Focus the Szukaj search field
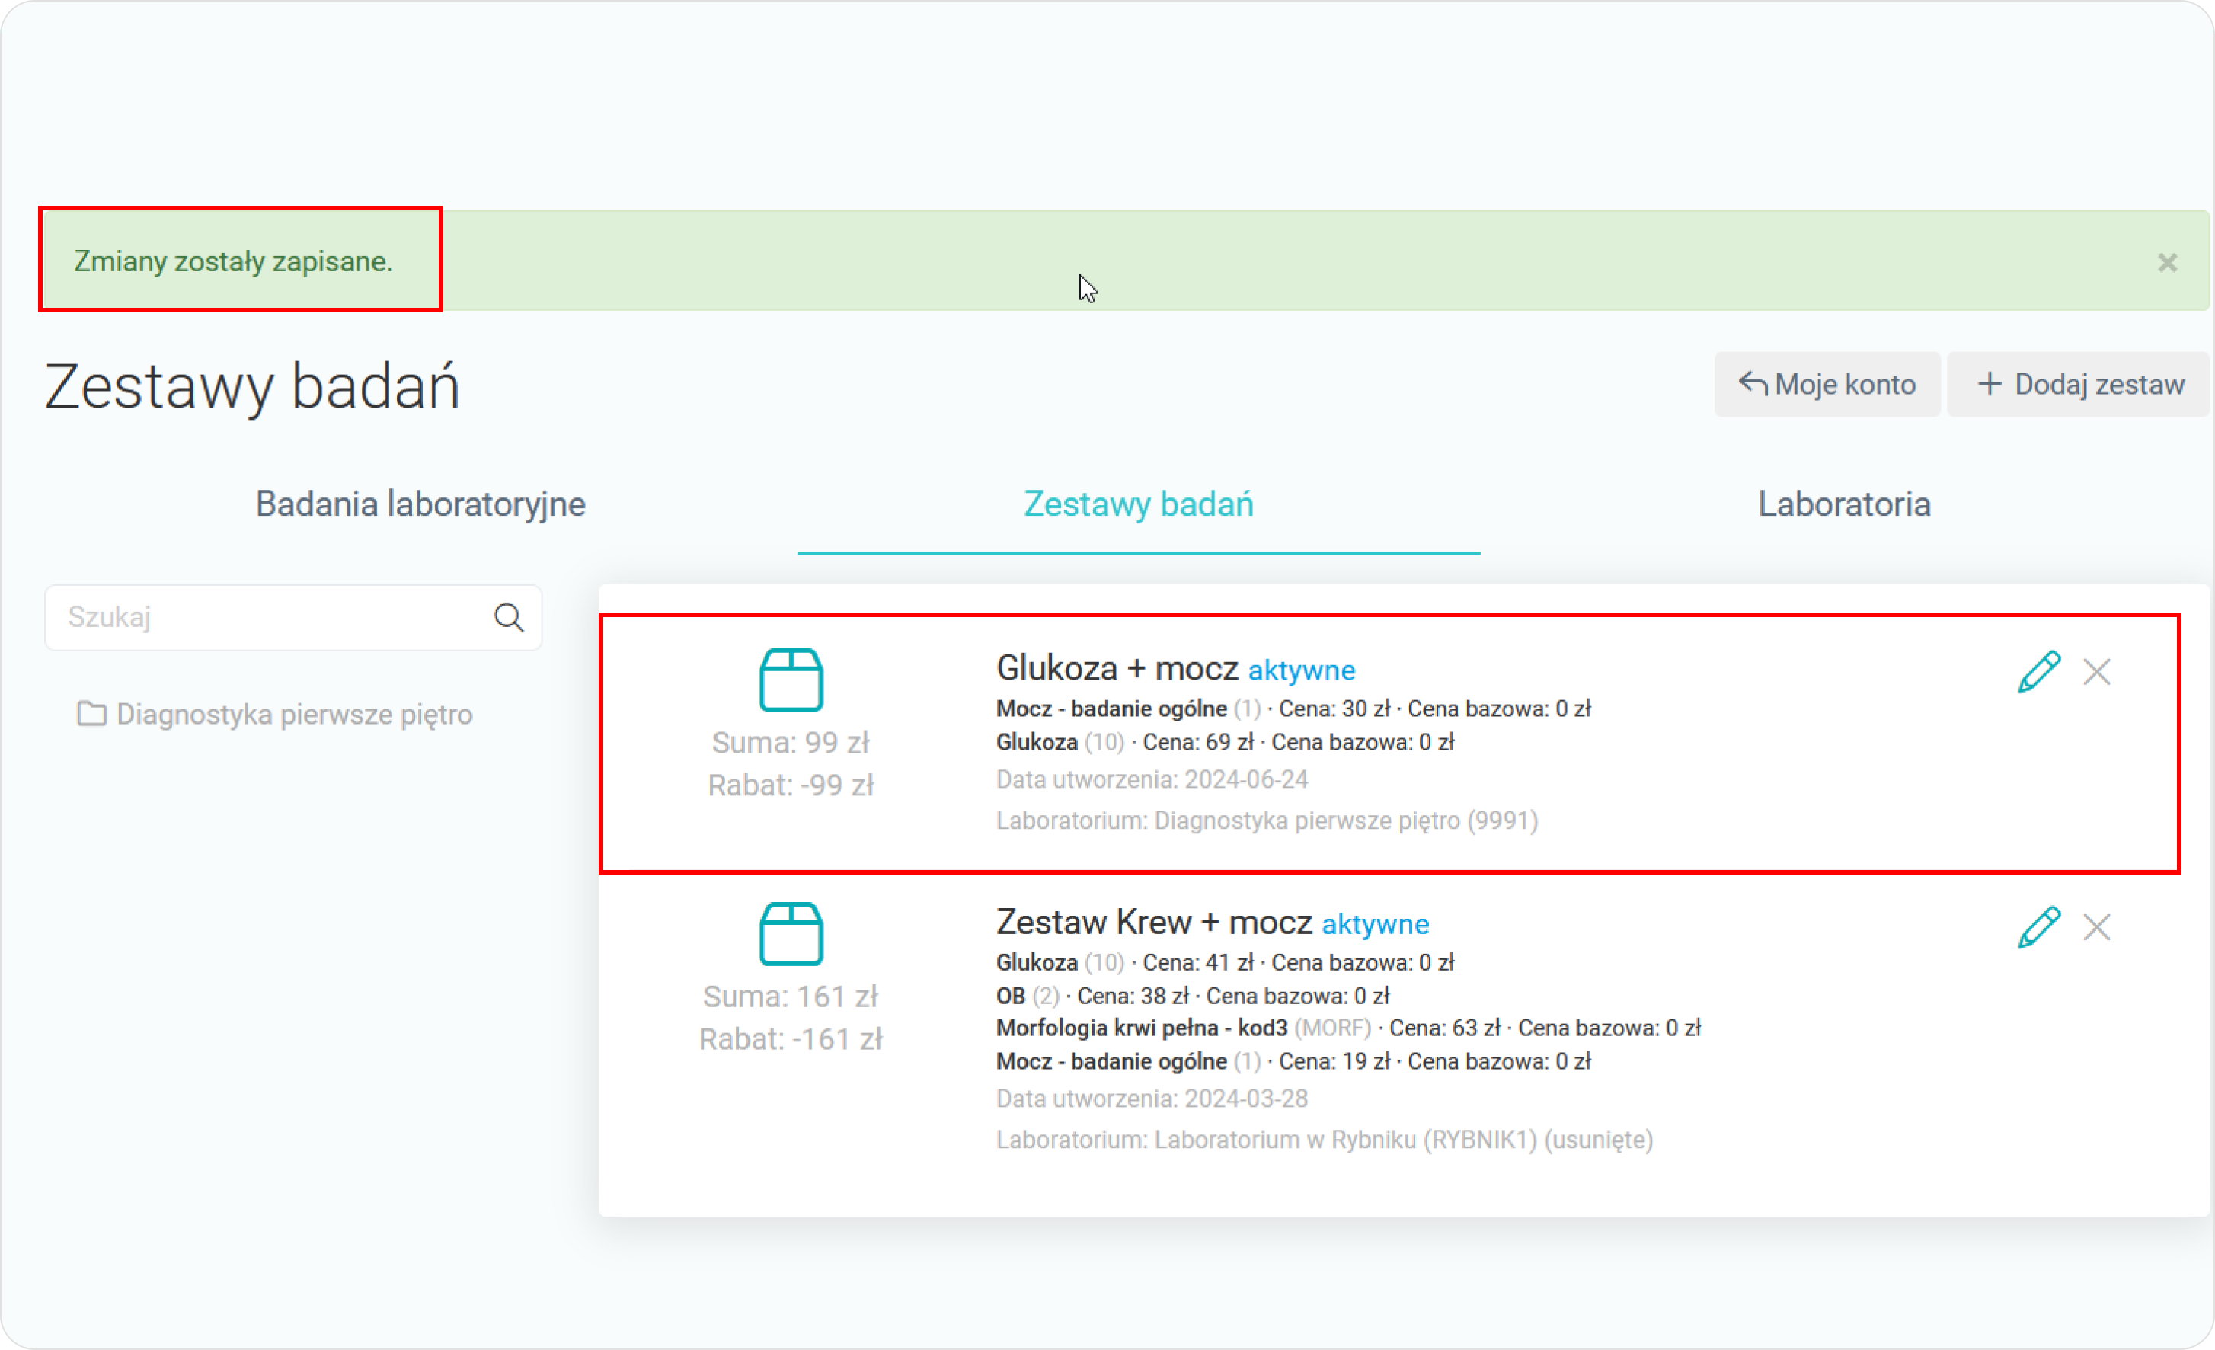Screen dimensions: 2215x1350 tap(293, 617)
